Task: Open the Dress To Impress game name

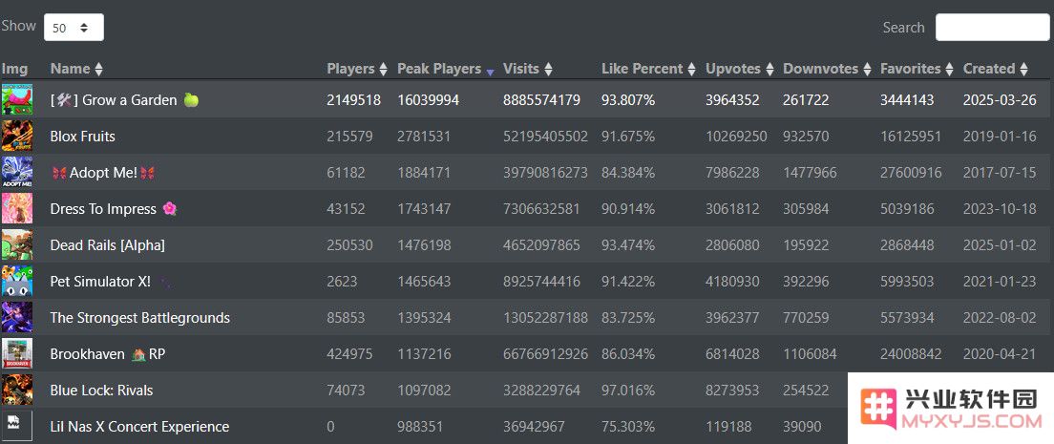Action: click(x=114, y=209)
